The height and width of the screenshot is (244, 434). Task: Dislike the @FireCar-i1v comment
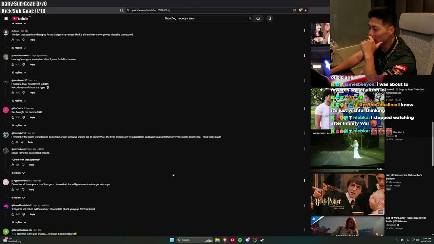click(24, 117)
